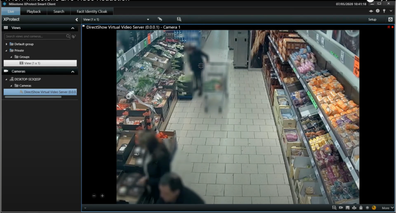
Task: Go to the Search tab
Action: pyautogui.click(x=59, y=11)
